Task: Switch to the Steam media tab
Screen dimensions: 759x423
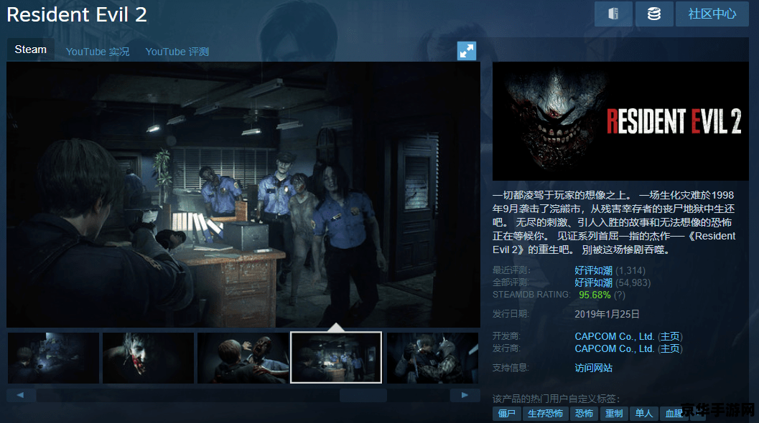Action: [30, 49]
